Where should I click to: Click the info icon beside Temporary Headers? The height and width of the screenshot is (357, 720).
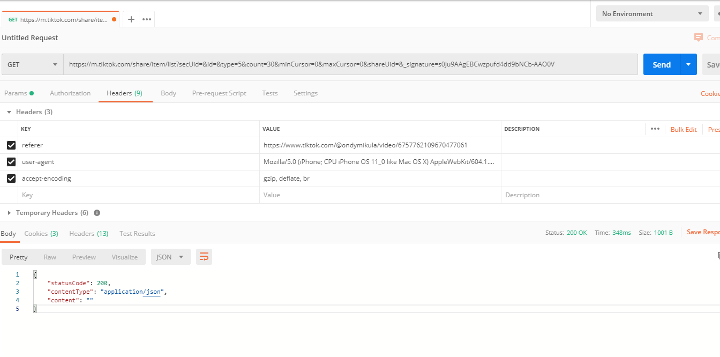tap(96, 212)
